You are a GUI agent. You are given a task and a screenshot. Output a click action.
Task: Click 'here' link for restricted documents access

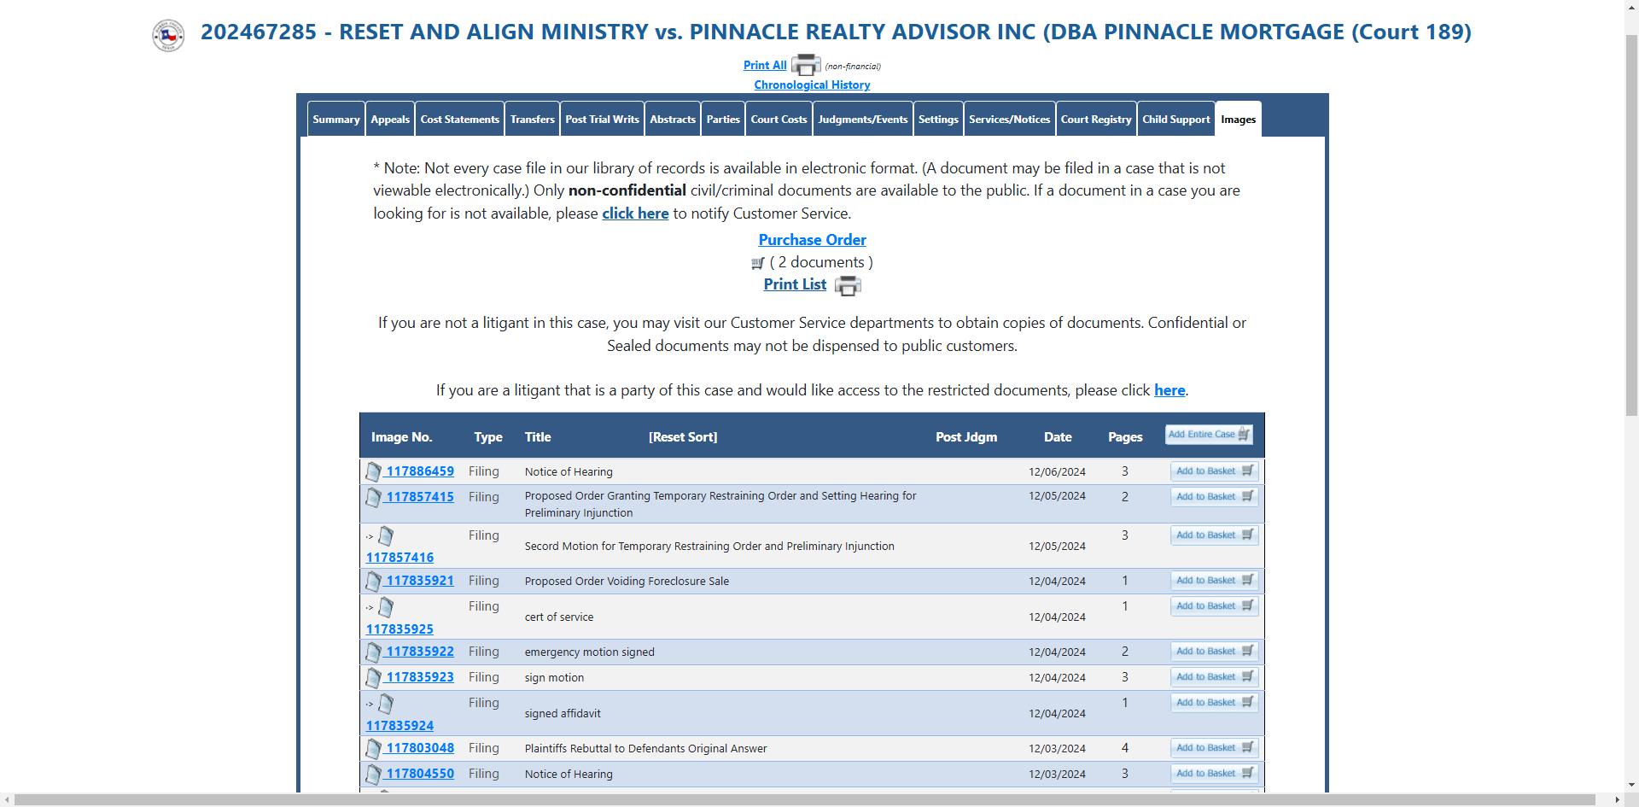point(1169,390)
